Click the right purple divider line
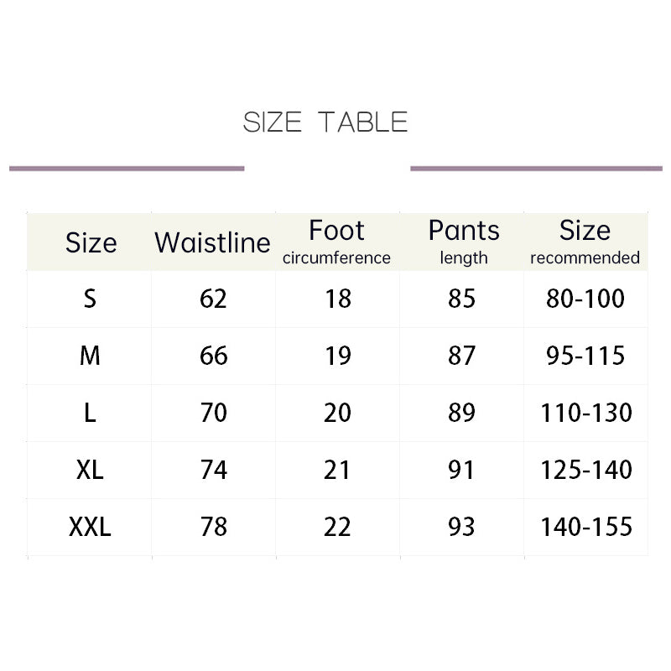This screenshot has height=671, width=671. pyautogui.click(x=536, y=169)
